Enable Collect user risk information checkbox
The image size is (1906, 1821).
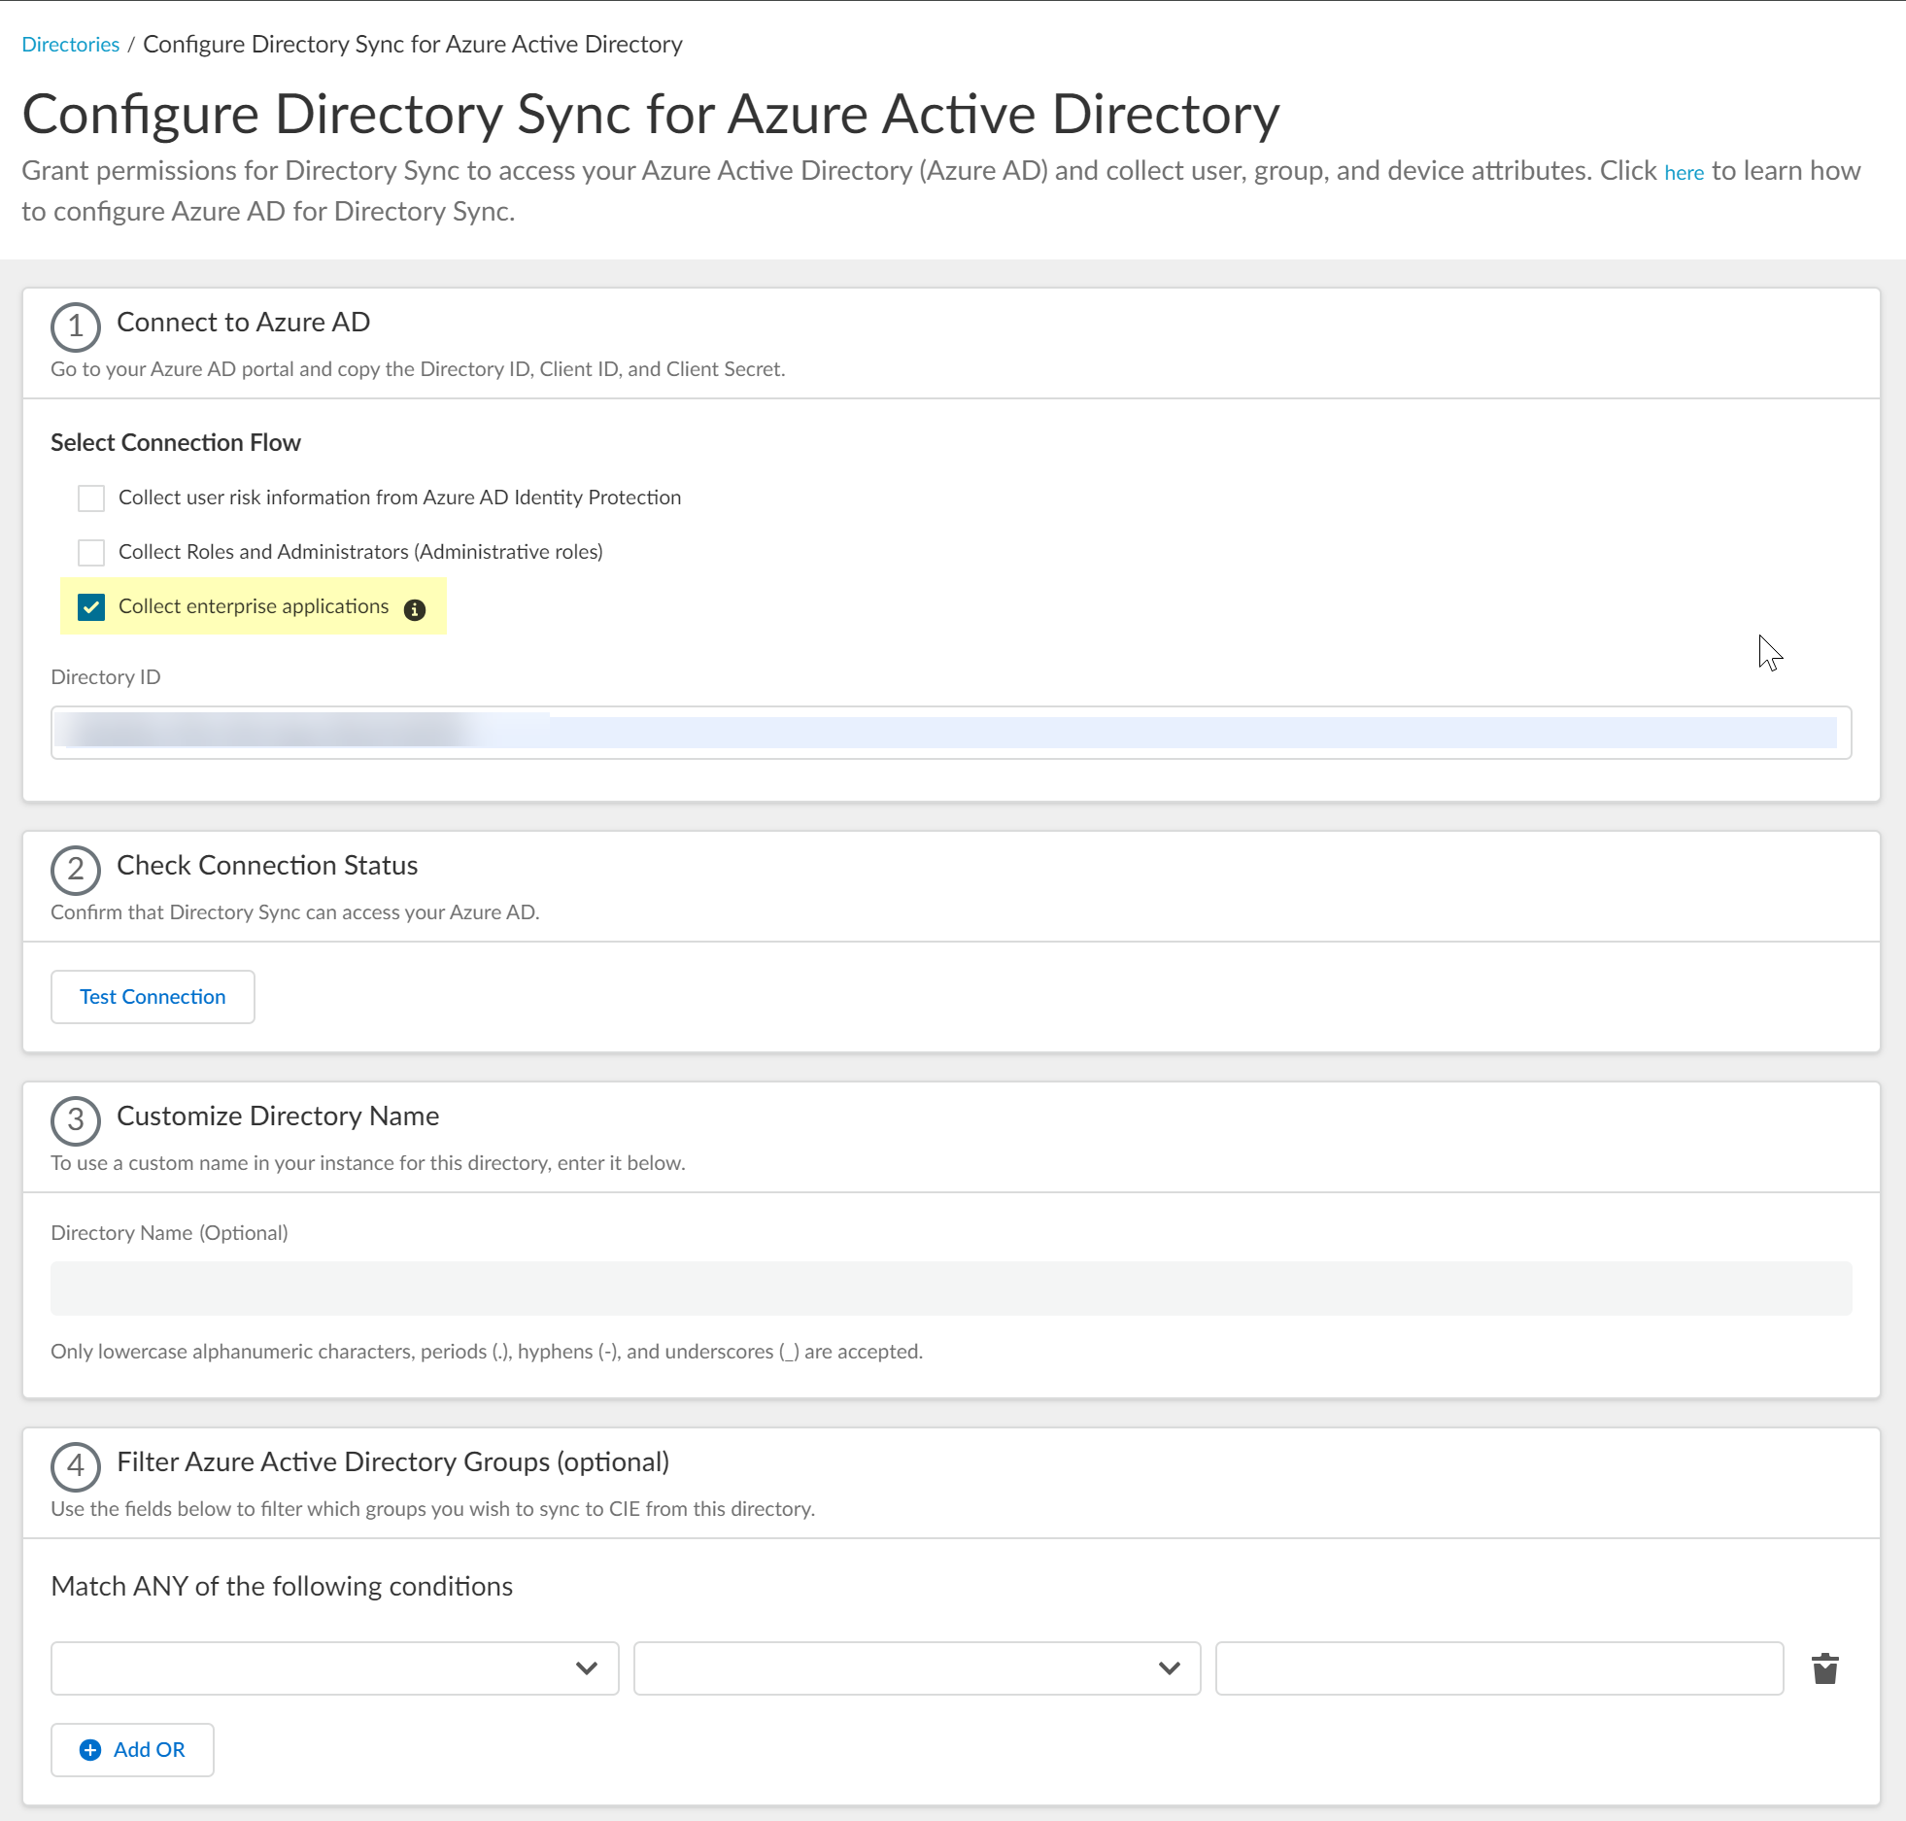click(91, 498)
